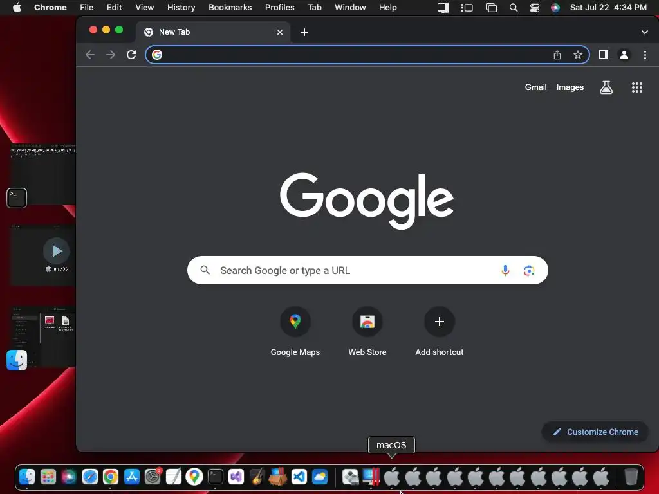The height and width of the screenshot is (494, 659).
Task: Toggle the Chrome side panel
Action: click(604, 55)
